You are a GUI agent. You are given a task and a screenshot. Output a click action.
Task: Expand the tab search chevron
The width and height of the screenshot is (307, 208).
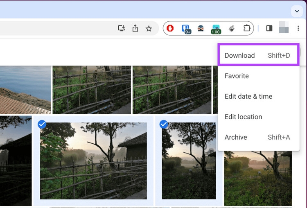pos(297,11)
